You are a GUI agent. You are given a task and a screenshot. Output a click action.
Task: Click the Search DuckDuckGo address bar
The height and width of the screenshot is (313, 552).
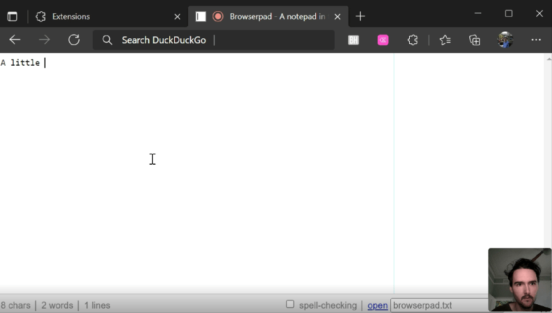coord(213,40)
